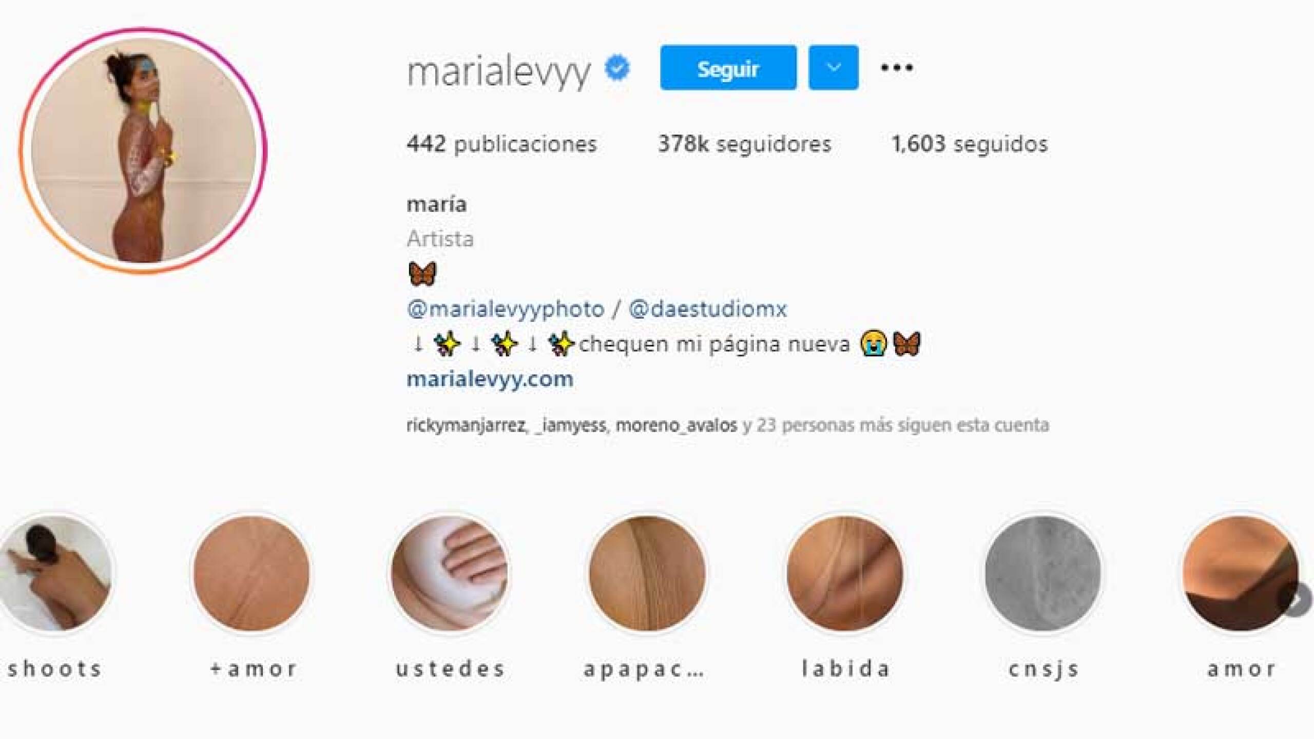Image resolution: width=1314 pixels, height=739 pixels.
Task: View the 1,603 seguidos list
Action: 970,144
